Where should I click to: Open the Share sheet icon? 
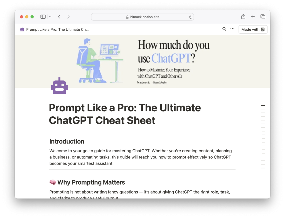point(243,17)
